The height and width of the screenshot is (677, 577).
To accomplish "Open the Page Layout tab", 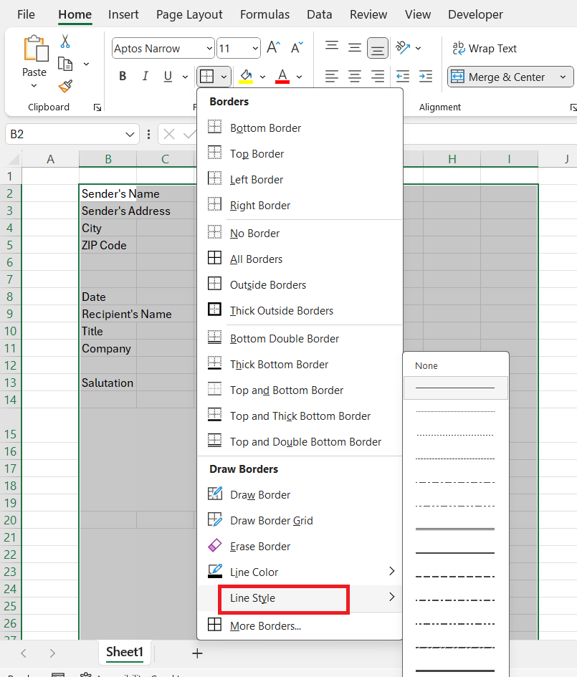I will [x=189, y=14].
